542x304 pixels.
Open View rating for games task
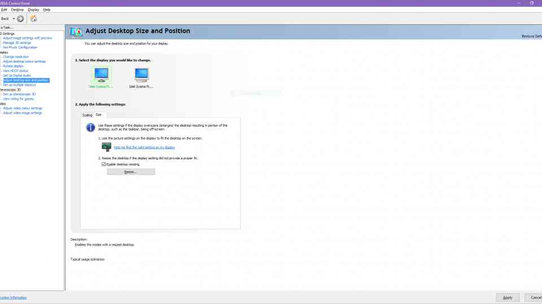click(18, 99)
